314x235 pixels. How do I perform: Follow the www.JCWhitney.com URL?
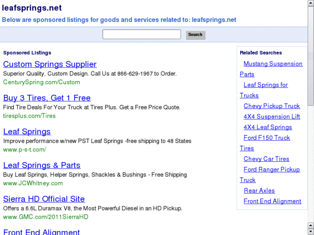[x=33, y=183]
